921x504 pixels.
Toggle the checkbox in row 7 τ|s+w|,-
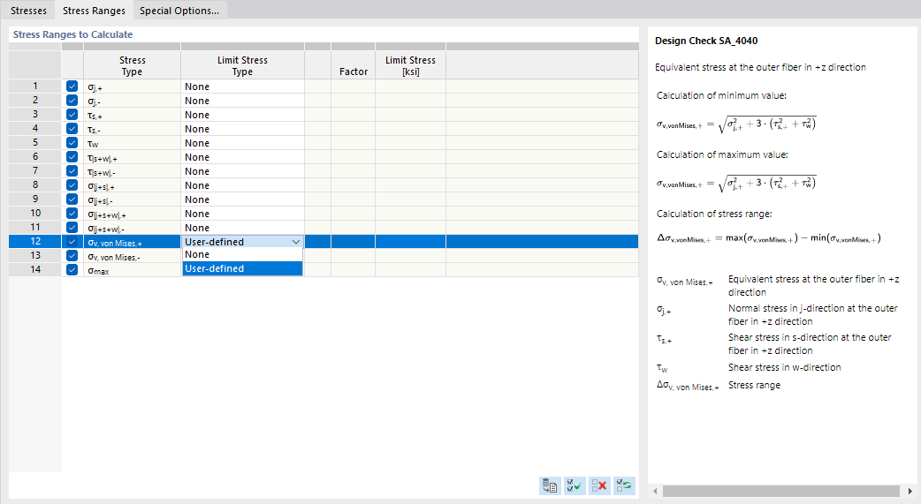(x=72, y=170)
